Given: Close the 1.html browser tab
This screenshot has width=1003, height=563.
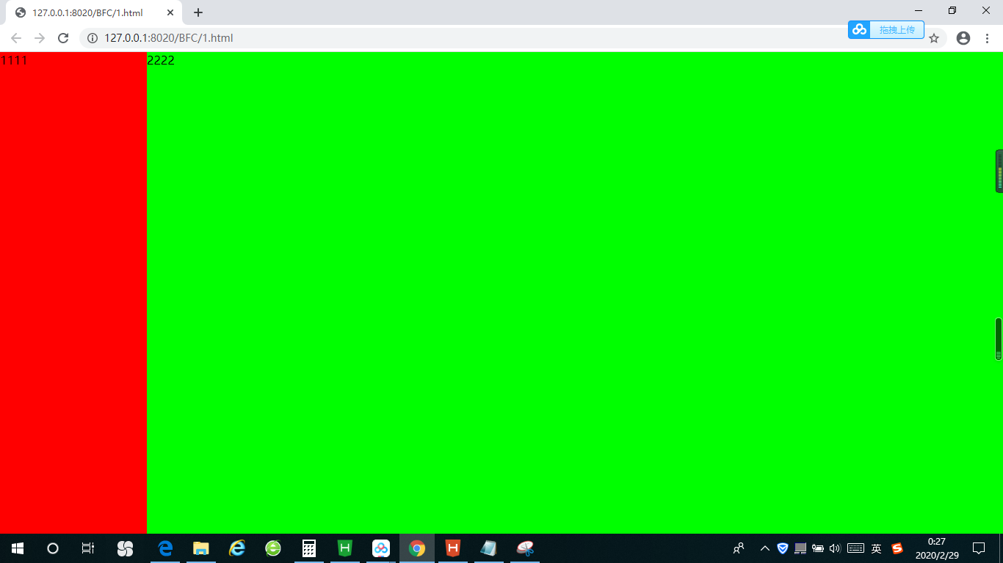Looking at the screenshot, I should [170, 12].
